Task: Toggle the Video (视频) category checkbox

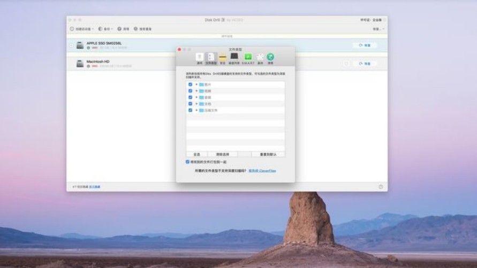Action: [190, 91]
